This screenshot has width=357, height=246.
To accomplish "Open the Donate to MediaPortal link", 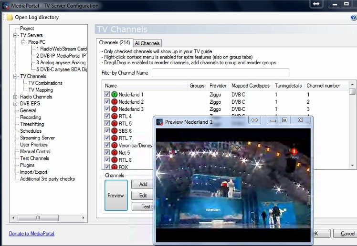I will (x=31, y=234).
